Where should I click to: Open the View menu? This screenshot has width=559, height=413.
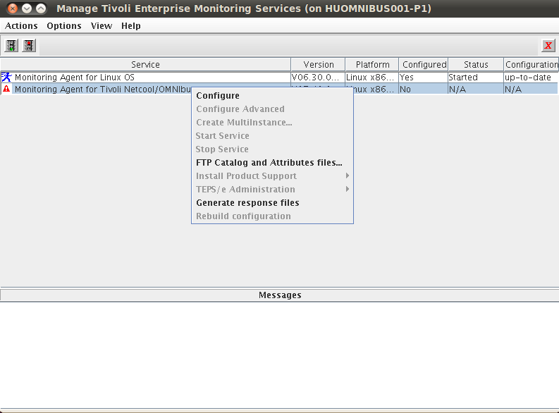(102, 26)
